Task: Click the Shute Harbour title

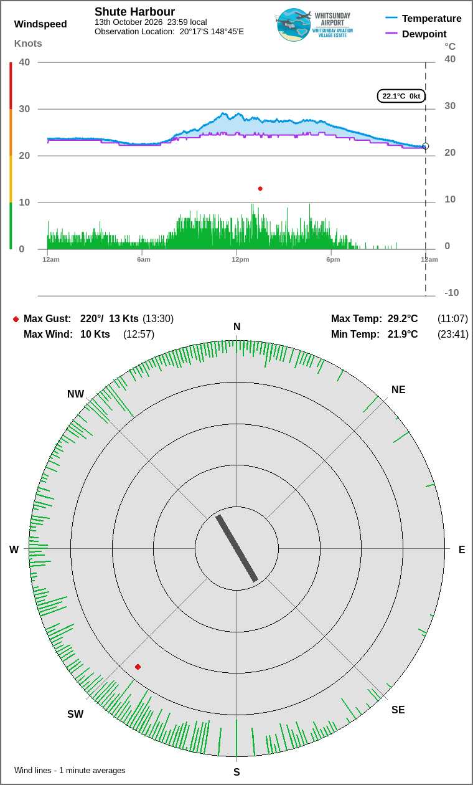Action: (134, 12)
